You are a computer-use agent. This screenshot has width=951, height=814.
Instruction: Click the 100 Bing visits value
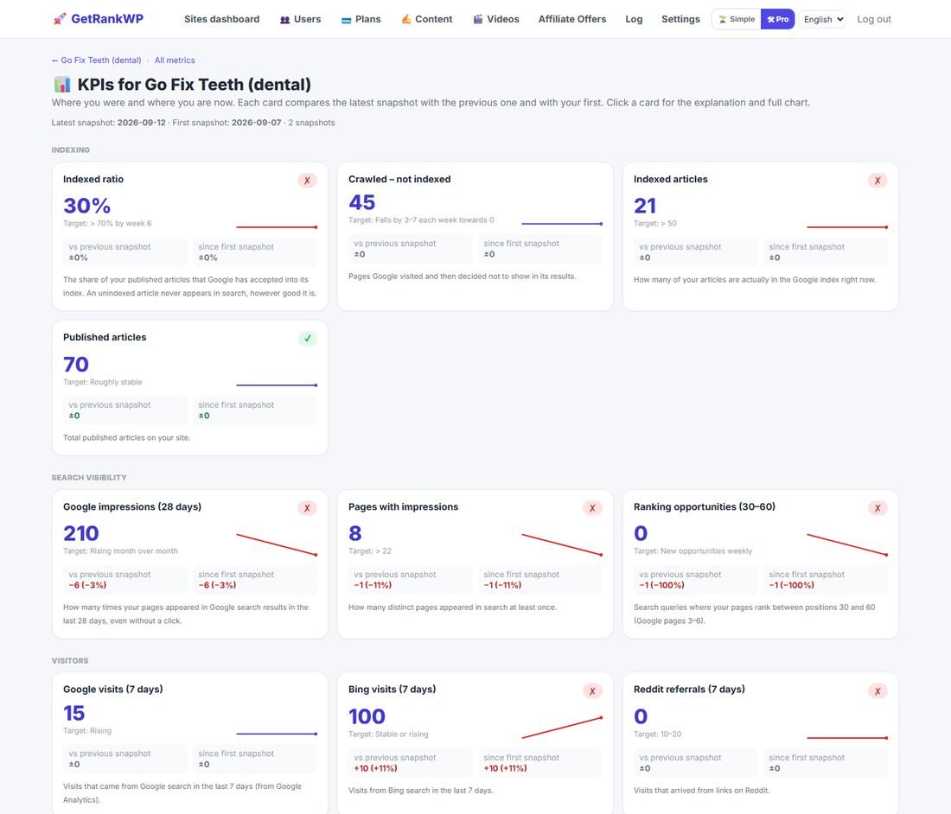[367, 716]
